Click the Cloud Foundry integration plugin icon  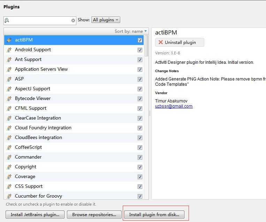point(9,128)
